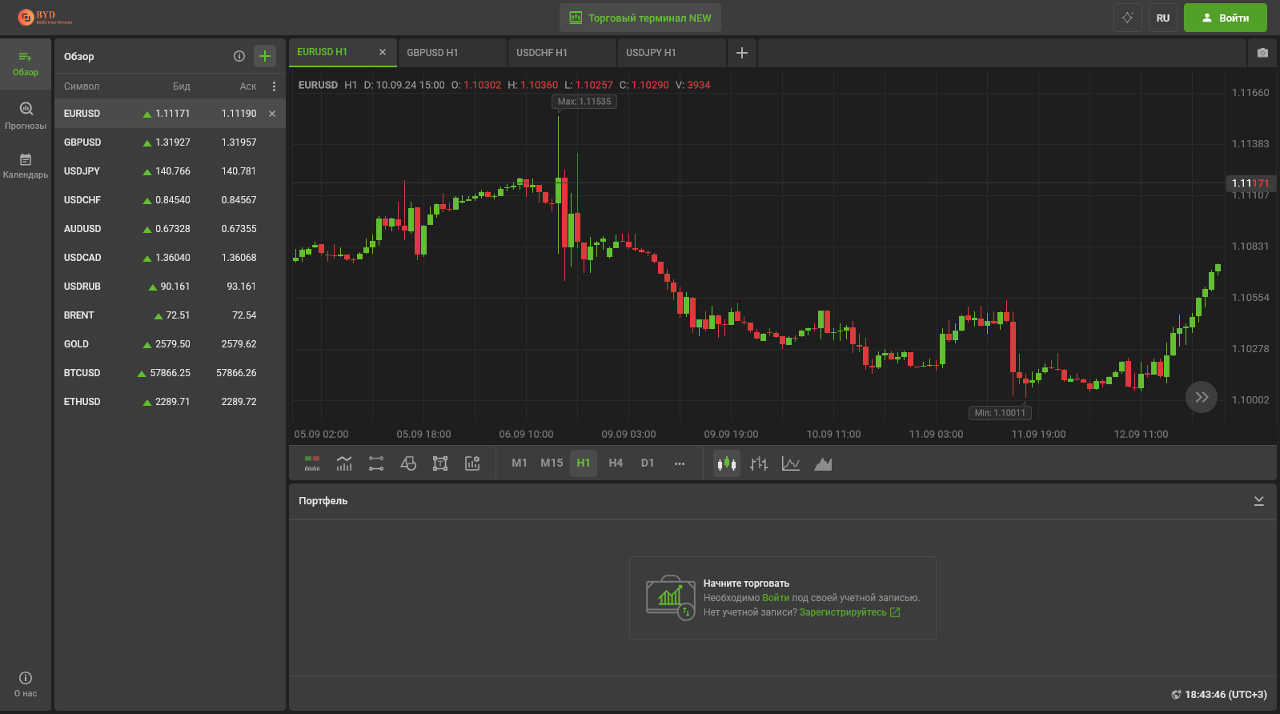Select the BRENT row
This screenshot has height=714, width=1280.
tap(170, 315)
